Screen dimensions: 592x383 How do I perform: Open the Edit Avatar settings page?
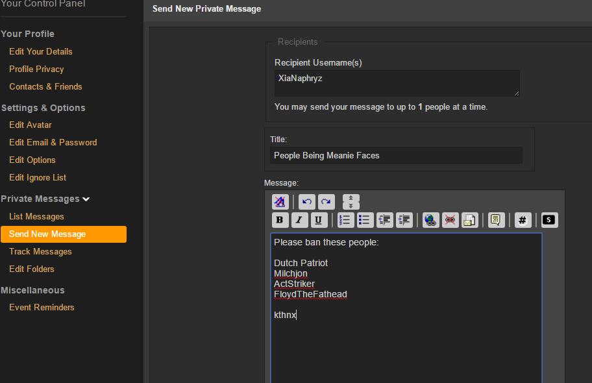(31, 125)
